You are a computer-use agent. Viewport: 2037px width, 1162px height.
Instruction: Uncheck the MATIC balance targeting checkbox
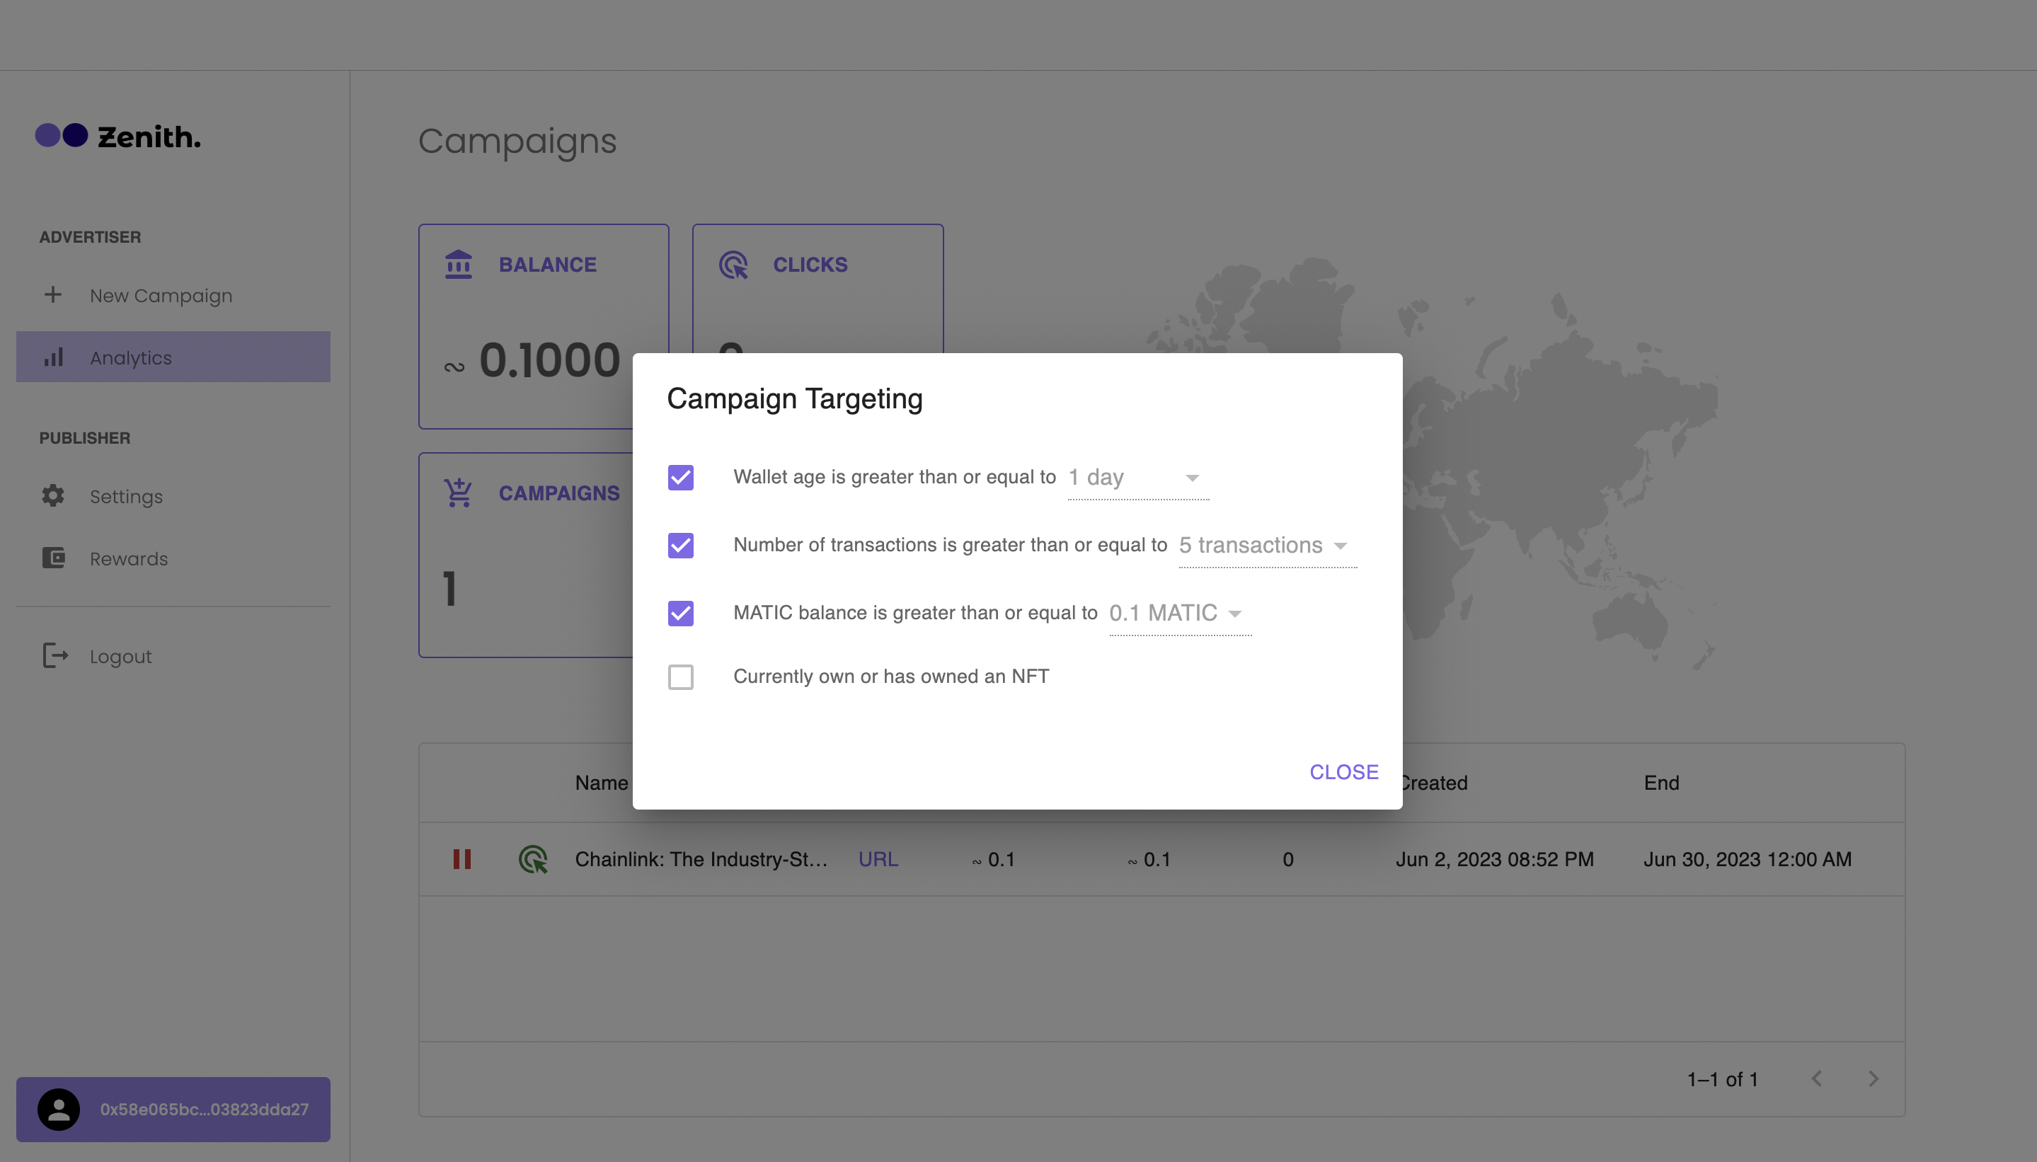pos(680,613)
